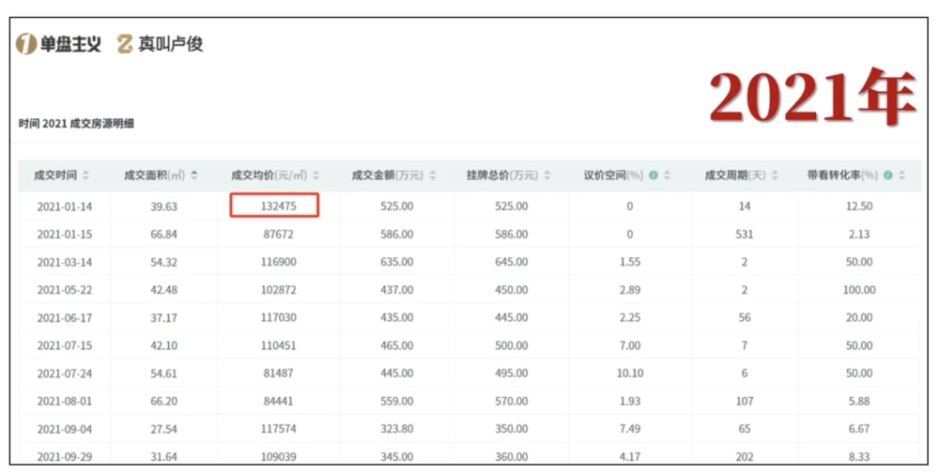Open info tooltip icon beside 议价空间

point(654,175)
